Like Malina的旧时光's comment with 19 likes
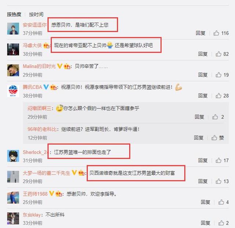 [218, 75]
